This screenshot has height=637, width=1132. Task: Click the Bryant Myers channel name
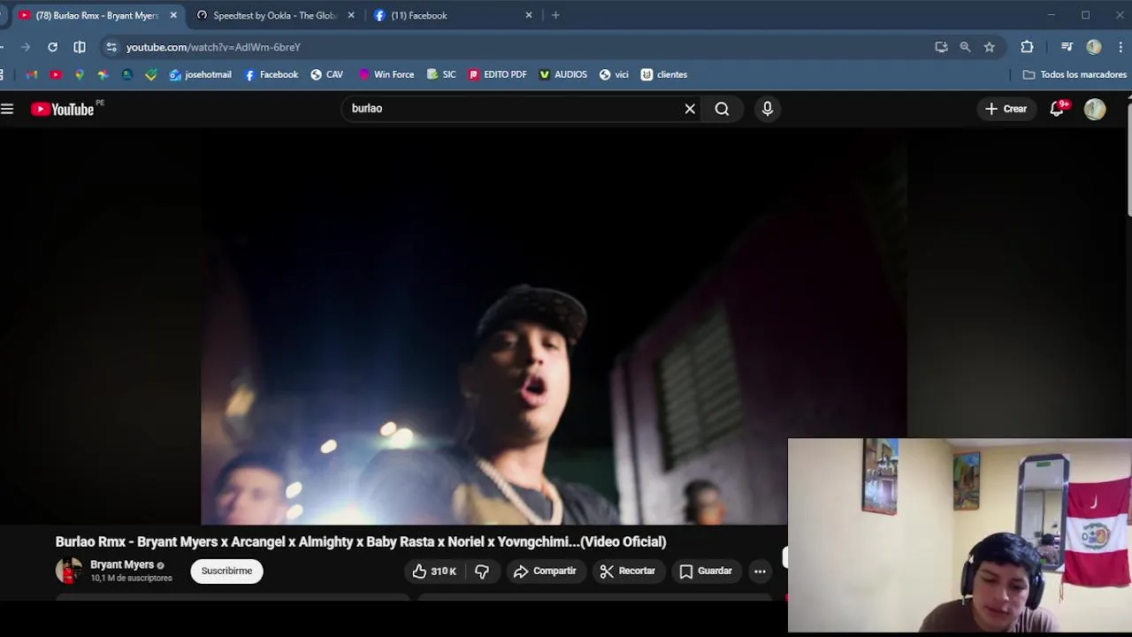(x=122, y=564)
